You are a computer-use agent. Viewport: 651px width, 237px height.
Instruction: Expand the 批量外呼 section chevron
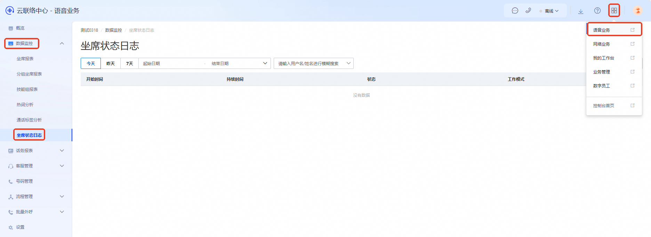tap(62, 212)
